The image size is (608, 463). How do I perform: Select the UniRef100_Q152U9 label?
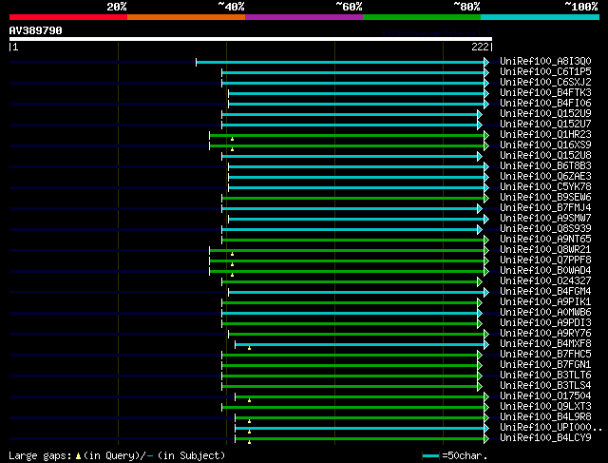(x=545, y=114)
